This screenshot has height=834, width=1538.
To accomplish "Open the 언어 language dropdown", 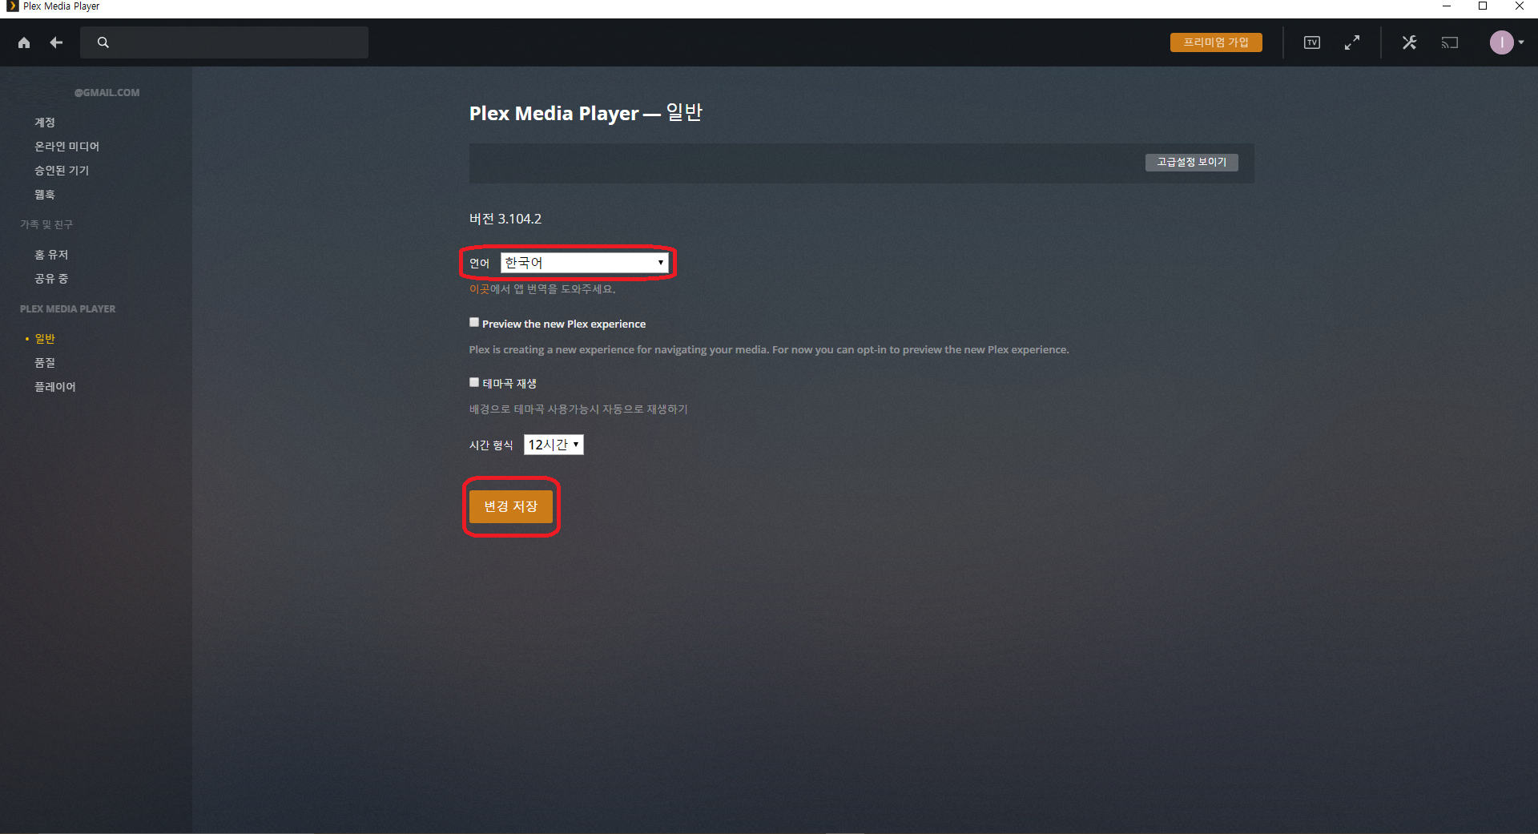I will (x=585, y=263).
